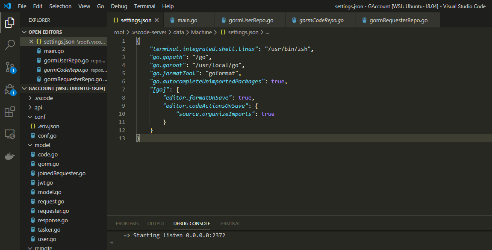This screenshot has height=250, width=492.
Task: Select the Explorer icon in the activity bar
Action: 10,24
